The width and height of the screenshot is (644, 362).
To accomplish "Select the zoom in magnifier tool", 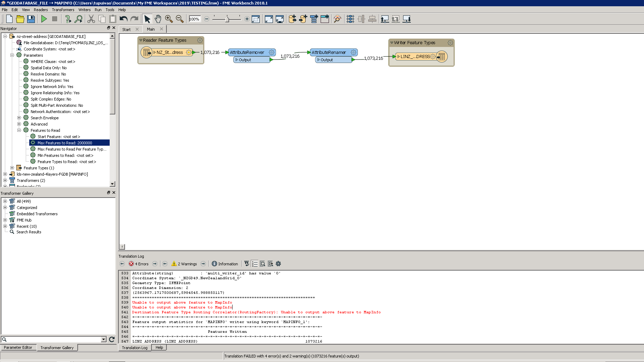I will point(169,19).
